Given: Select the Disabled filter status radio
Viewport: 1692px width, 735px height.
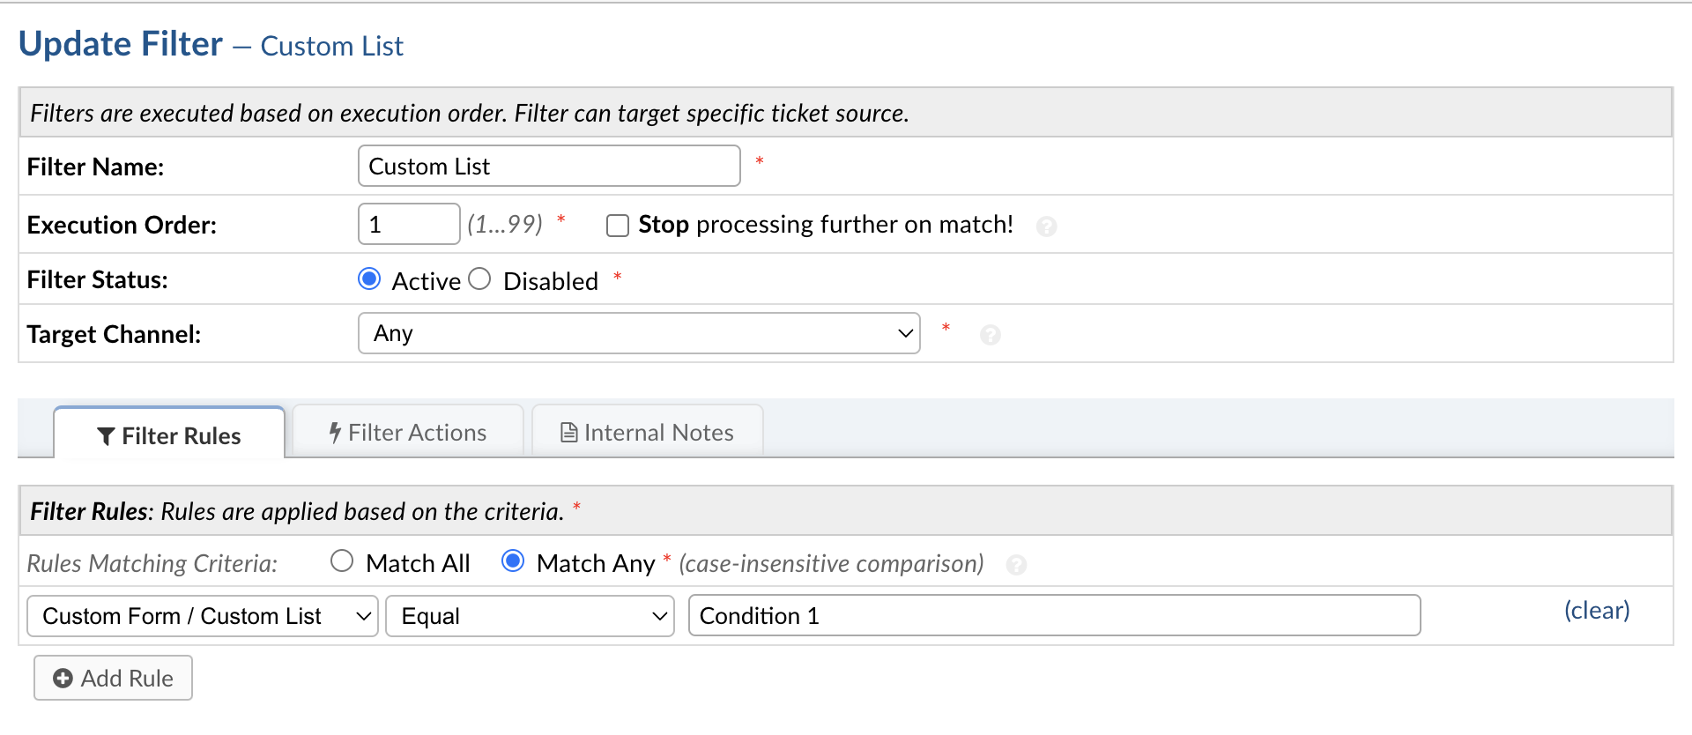Looking at the screenshot, I should 479,279.
